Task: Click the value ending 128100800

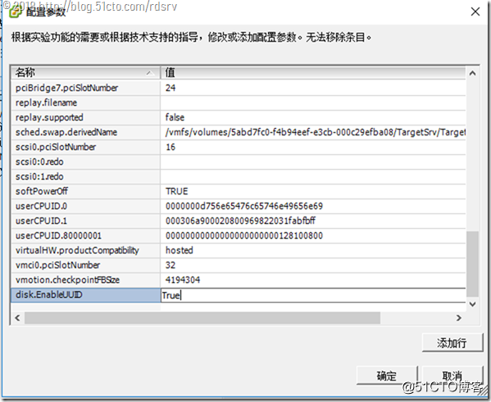Action: [x=244, y=235]
